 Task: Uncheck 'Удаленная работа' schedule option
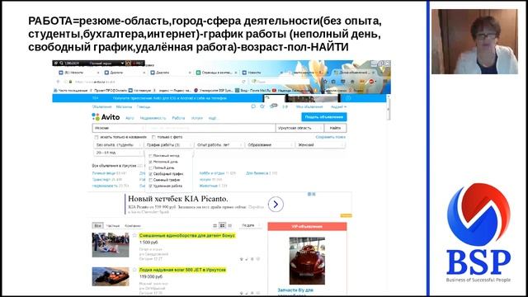click(150, 186)
